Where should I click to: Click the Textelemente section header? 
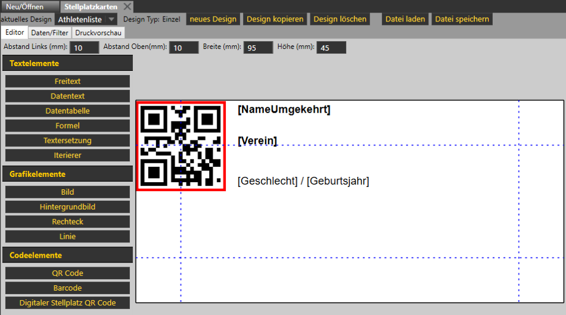point(67,63)
